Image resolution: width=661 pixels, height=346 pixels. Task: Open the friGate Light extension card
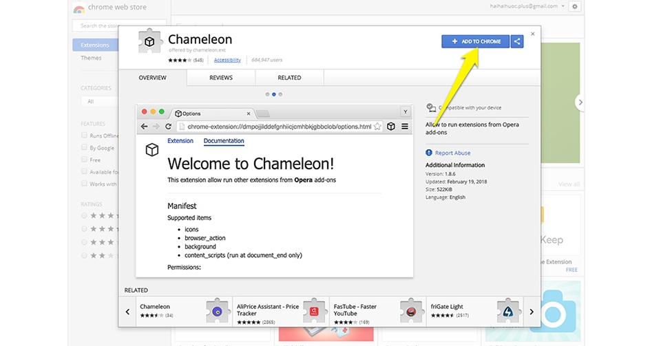point(475,312)
